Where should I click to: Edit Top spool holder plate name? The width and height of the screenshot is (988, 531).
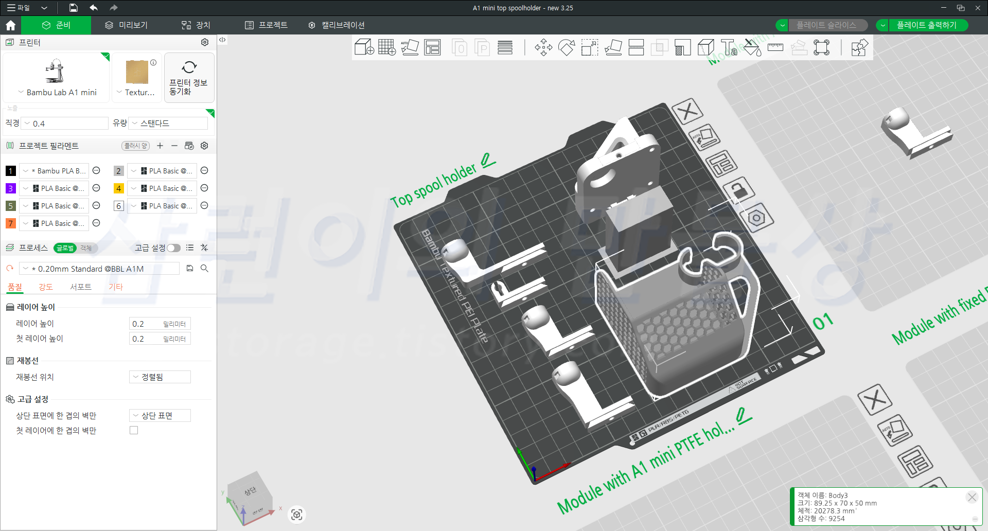[x=488, y=160]
